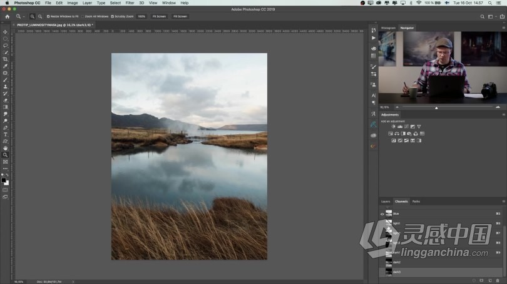Show the dark2 channel visibility
The image size is (507, 284).
click(382, 262)
